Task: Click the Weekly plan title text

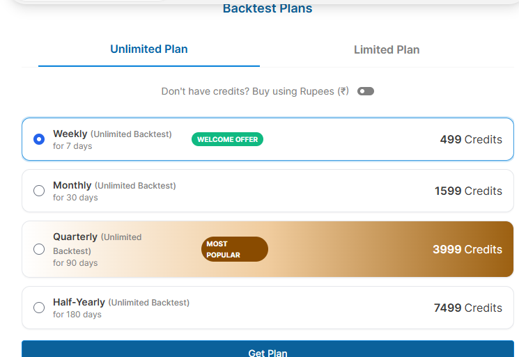Action: (70, 134)
